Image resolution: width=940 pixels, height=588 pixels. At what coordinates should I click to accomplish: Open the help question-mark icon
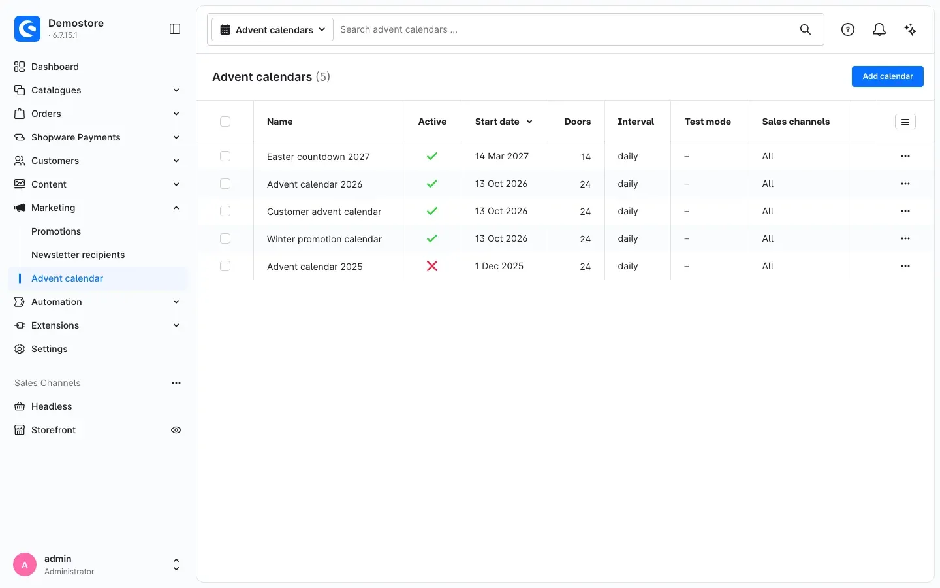pyautogui.click(x=848, y=29)
